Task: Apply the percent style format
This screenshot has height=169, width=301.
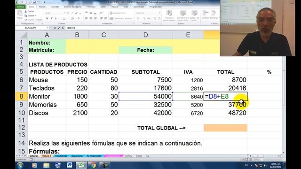Action: tap(144, 18)
